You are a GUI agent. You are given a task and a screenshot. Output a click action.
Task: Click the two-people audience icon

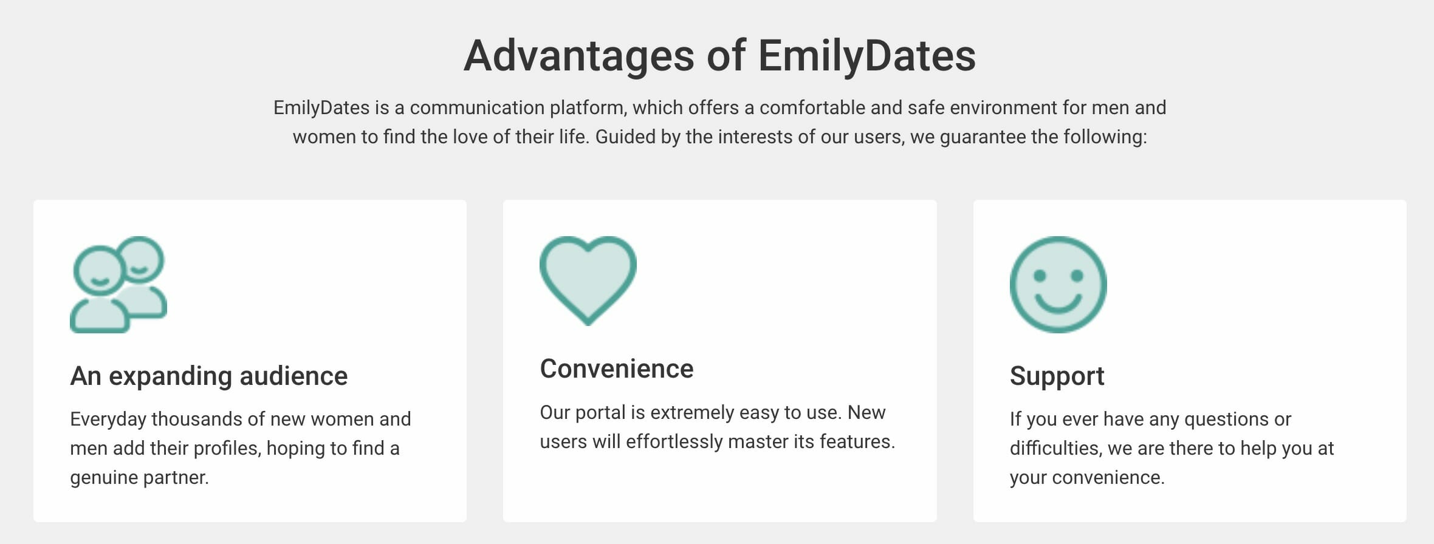(118, 284)
